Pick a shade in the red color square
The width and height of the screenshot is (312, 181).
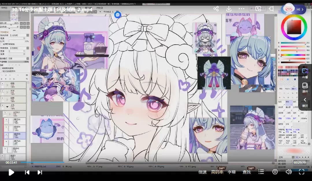294,27
